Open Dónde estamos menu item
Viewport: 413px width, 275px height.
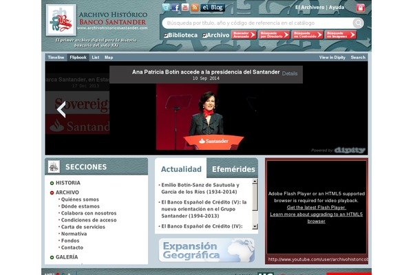click(81, 206)
